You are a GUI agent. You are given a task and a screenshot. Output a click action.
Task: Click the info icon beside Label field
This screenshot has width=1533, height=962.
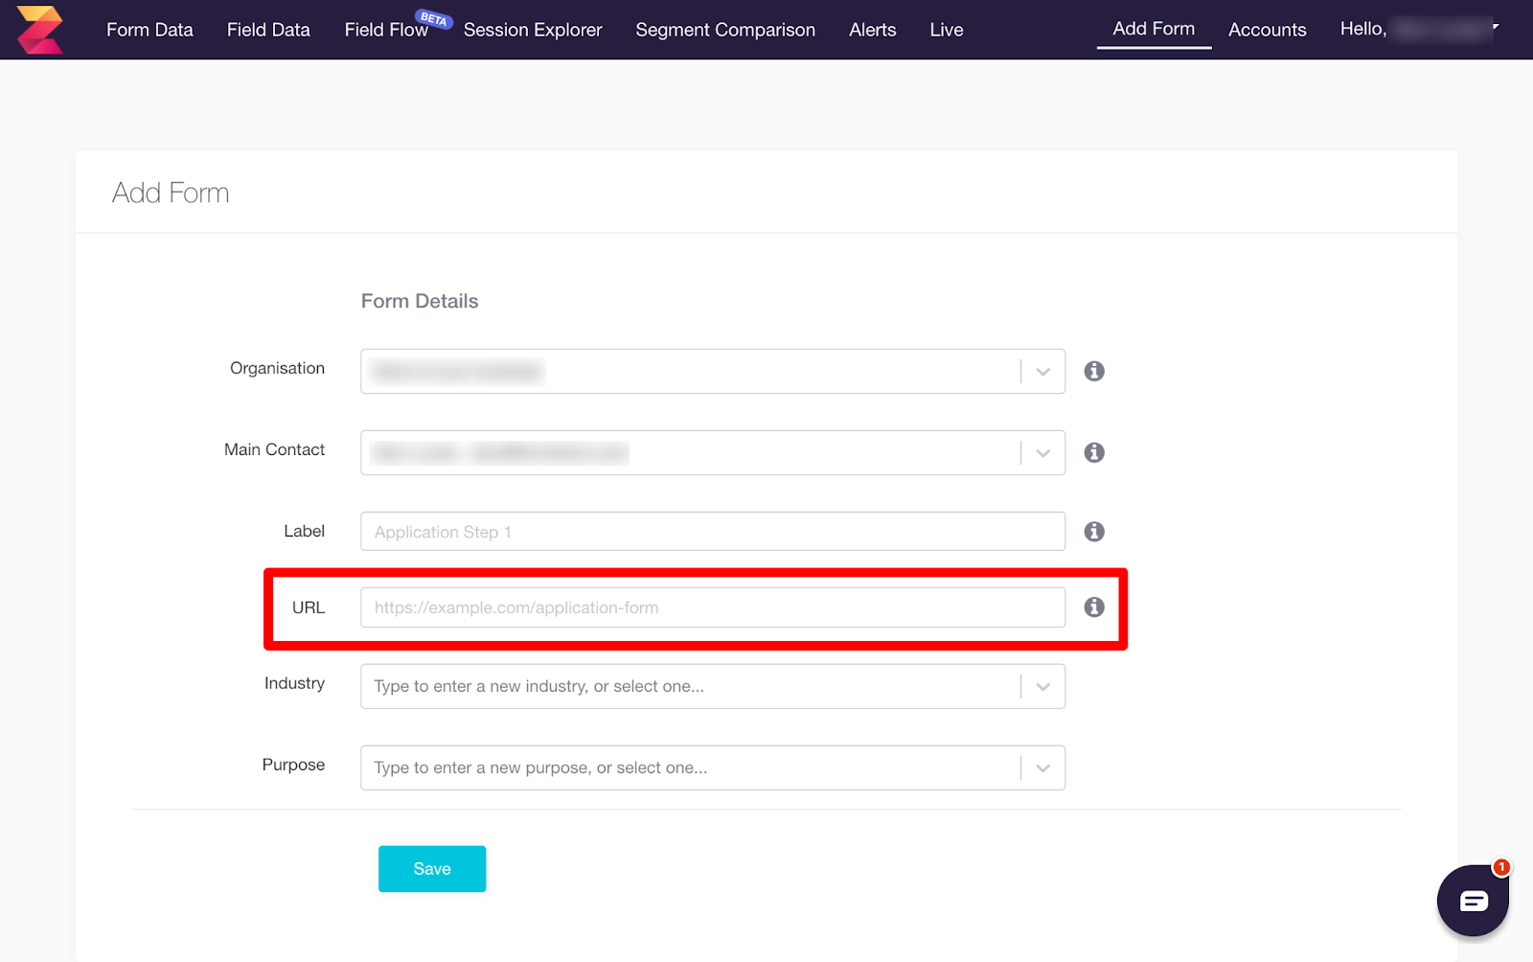1094,531
